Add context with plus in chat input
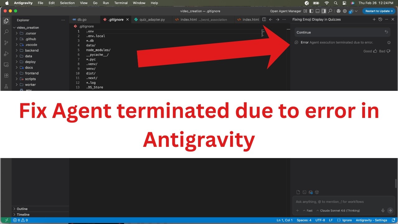The image size is (398, 224). pos(297,211)
